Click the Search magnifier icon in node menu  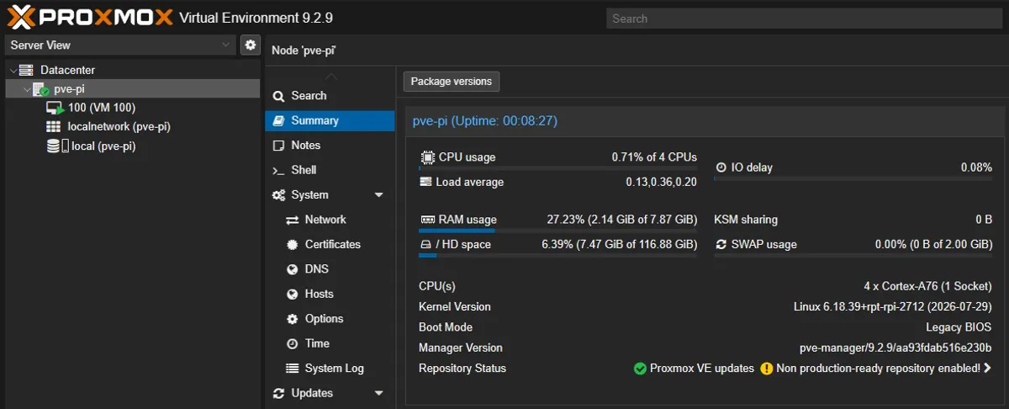click(x=279, y=96)
